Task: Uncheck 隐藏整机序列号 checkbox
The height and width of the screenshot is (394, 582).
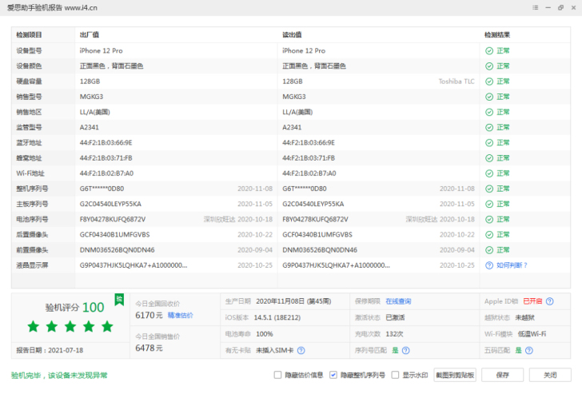Action: [333, 375]
